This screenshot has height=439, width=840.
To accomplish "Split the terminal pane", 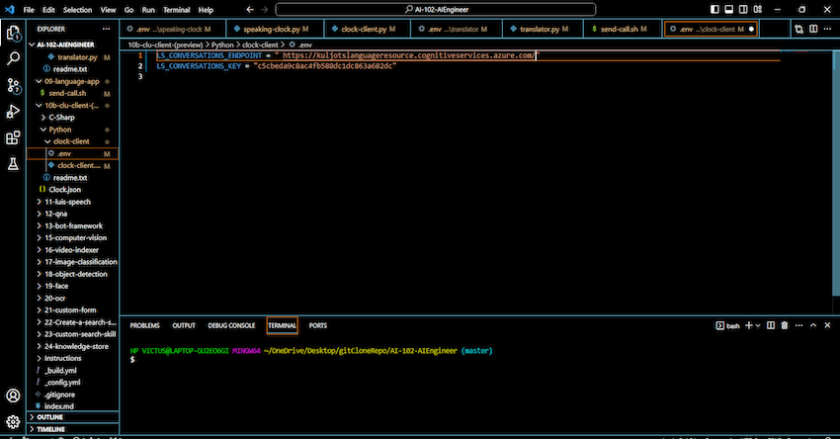I will tap(771, 325).
